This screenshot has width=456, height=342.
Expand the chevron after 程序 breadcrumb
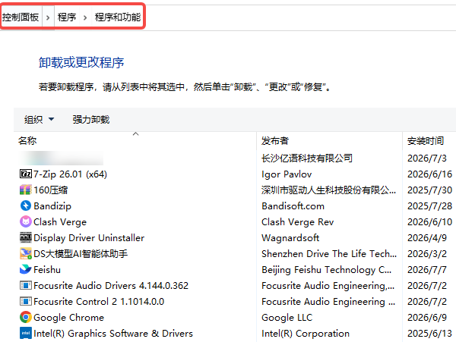pyautogui.click(x=85, y=17)
